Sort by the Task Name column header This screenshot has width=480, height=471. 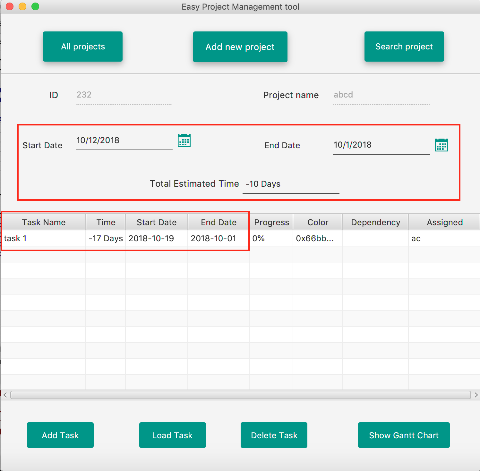pyautogui.click(x=44, y=222)
